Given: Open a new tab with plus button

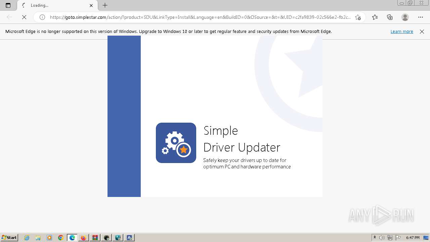Looking at the screenshot, I should point(105,5).
